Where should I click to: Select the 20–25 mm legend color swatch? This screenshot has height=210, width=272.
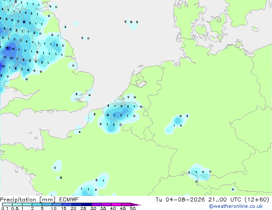[x=77, y=204]
